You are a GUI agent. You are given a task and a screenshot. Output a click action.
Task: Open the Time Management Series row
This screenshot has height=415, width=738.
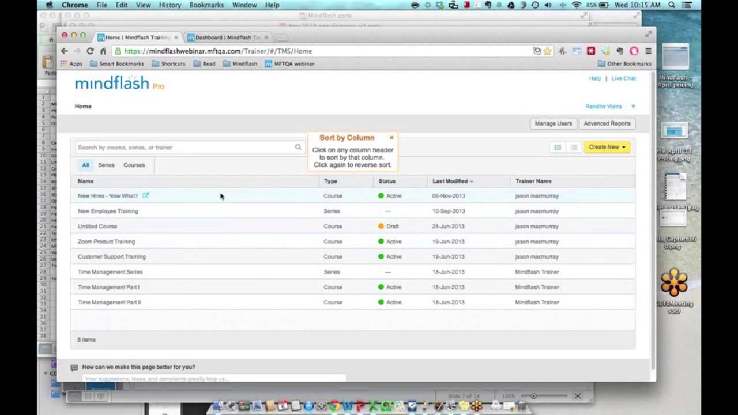(x=353, y=272)
